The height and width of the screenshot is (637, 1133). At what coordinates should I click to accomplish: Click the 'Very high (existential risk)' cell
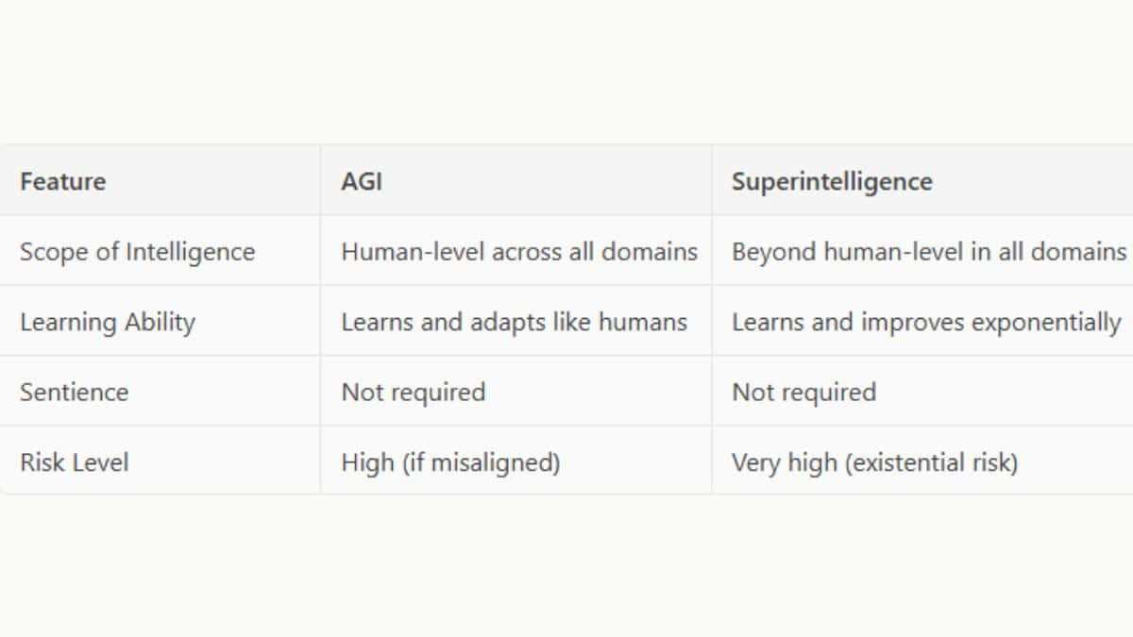tap(874, 462)
